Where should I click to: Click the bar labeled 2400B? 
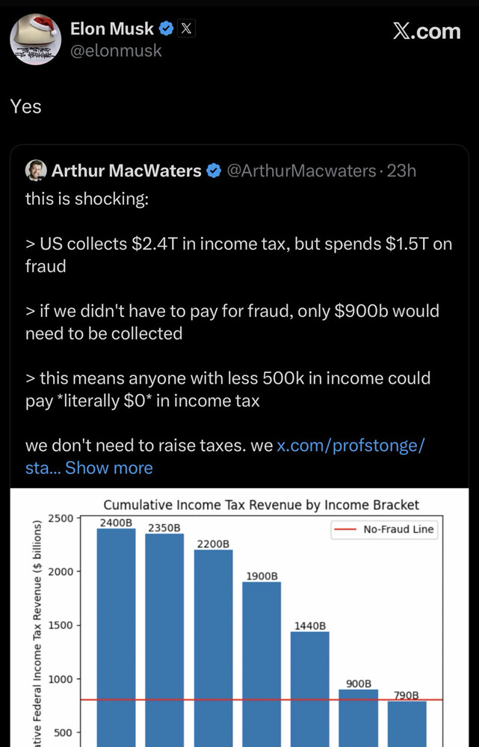coord(116,637)
